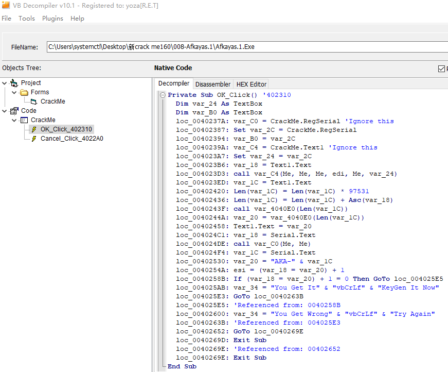
Task: Click the line multiplying by 97531
Action: (273, 192)
